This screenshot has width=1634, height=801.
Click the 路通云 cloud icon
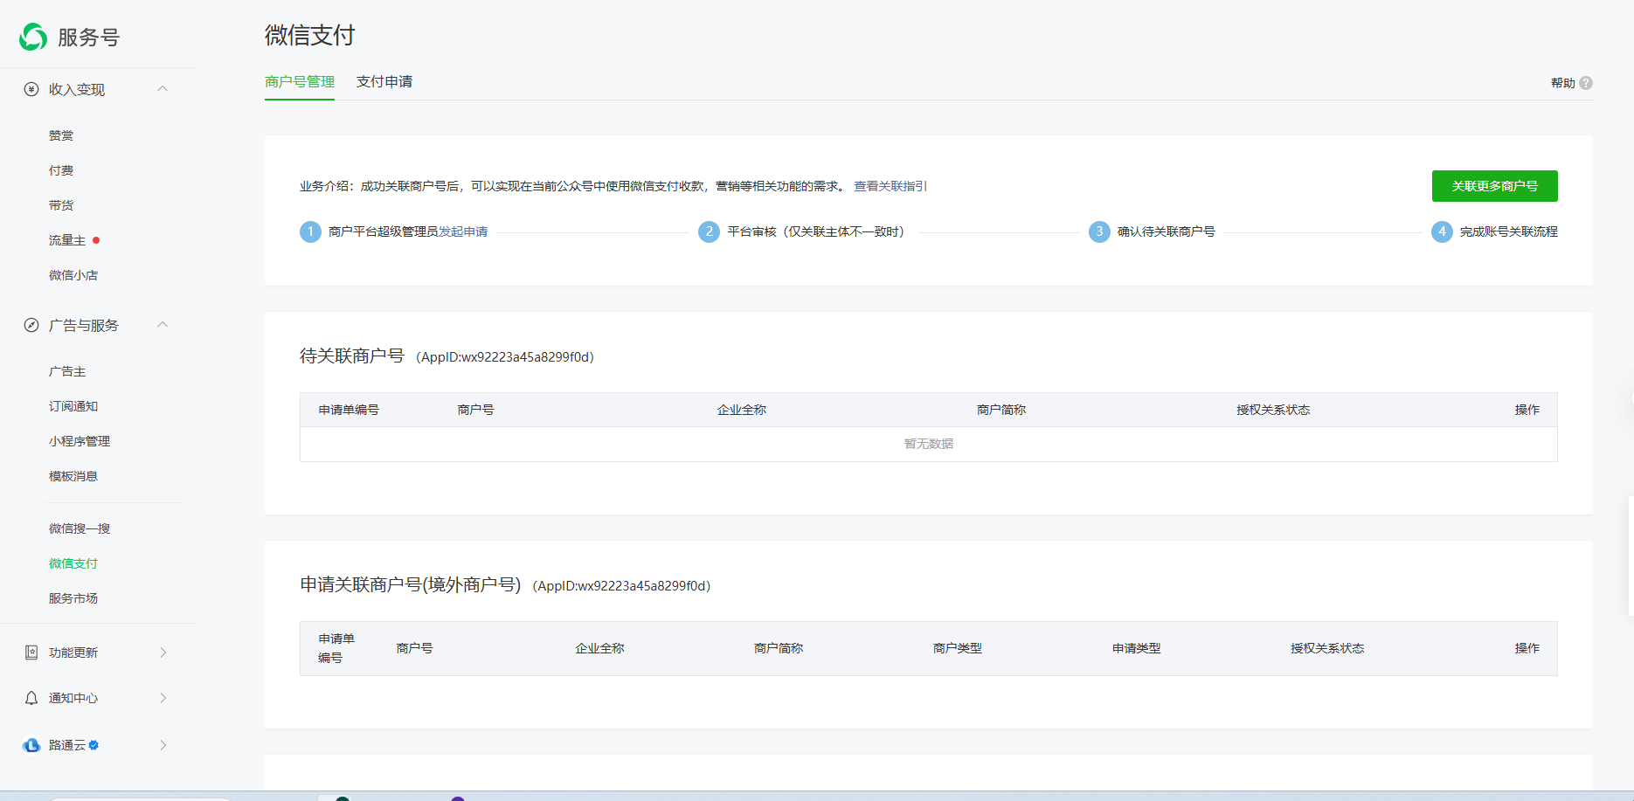[31, 745]
